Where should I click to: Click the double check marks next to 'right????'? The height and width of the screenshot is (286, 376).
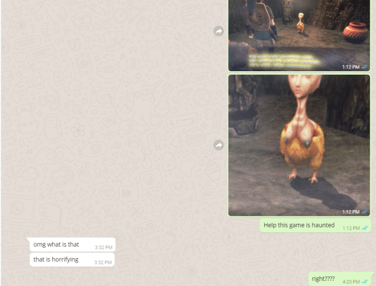tap(365, 281)
